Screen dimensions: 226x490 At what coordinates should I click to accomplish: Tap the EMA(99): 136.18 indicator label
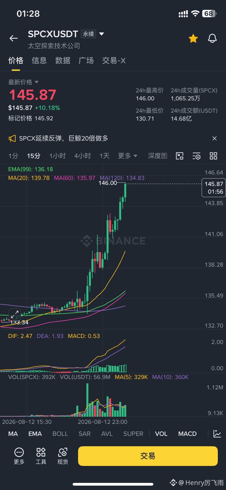pyautogui.click(x=31, y=169)
